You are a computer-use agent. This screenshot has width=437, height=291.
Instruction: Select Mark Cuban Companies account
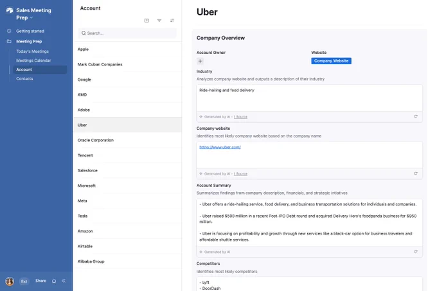(127, 64)
